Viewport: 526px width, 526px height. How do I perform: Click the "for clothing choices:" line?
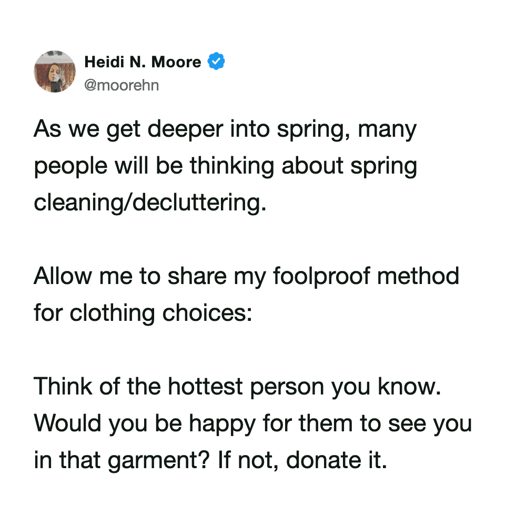click(x=143, y=313)
